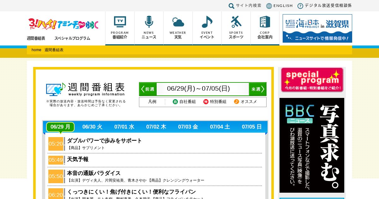
Task: Click the weekly program TV heart icon
Action: point(56,89)
